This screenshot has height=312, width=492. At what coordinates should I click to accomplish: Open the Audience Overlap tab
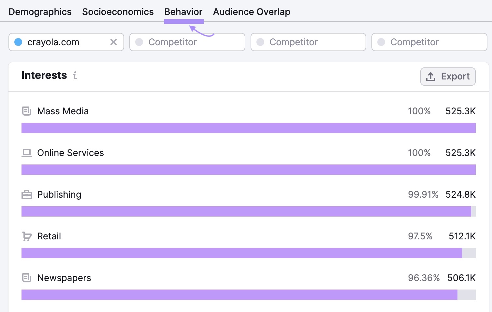coord(251,11)
